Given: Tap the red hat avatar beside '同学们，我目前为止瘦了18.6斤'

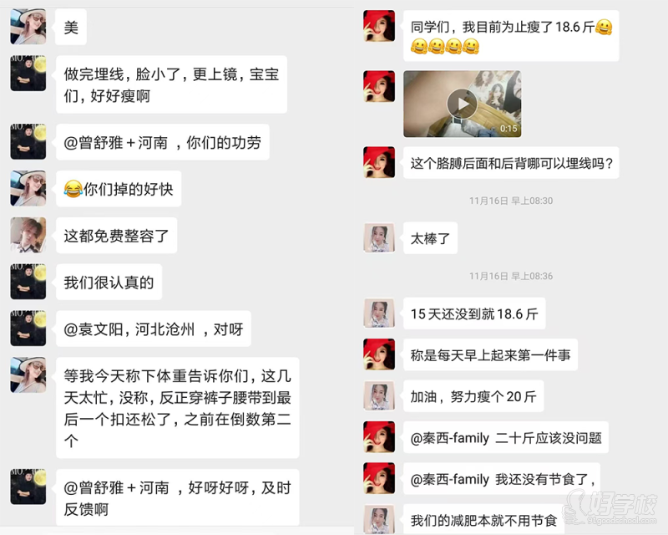Looking at the screenshot, I should 379,26.
